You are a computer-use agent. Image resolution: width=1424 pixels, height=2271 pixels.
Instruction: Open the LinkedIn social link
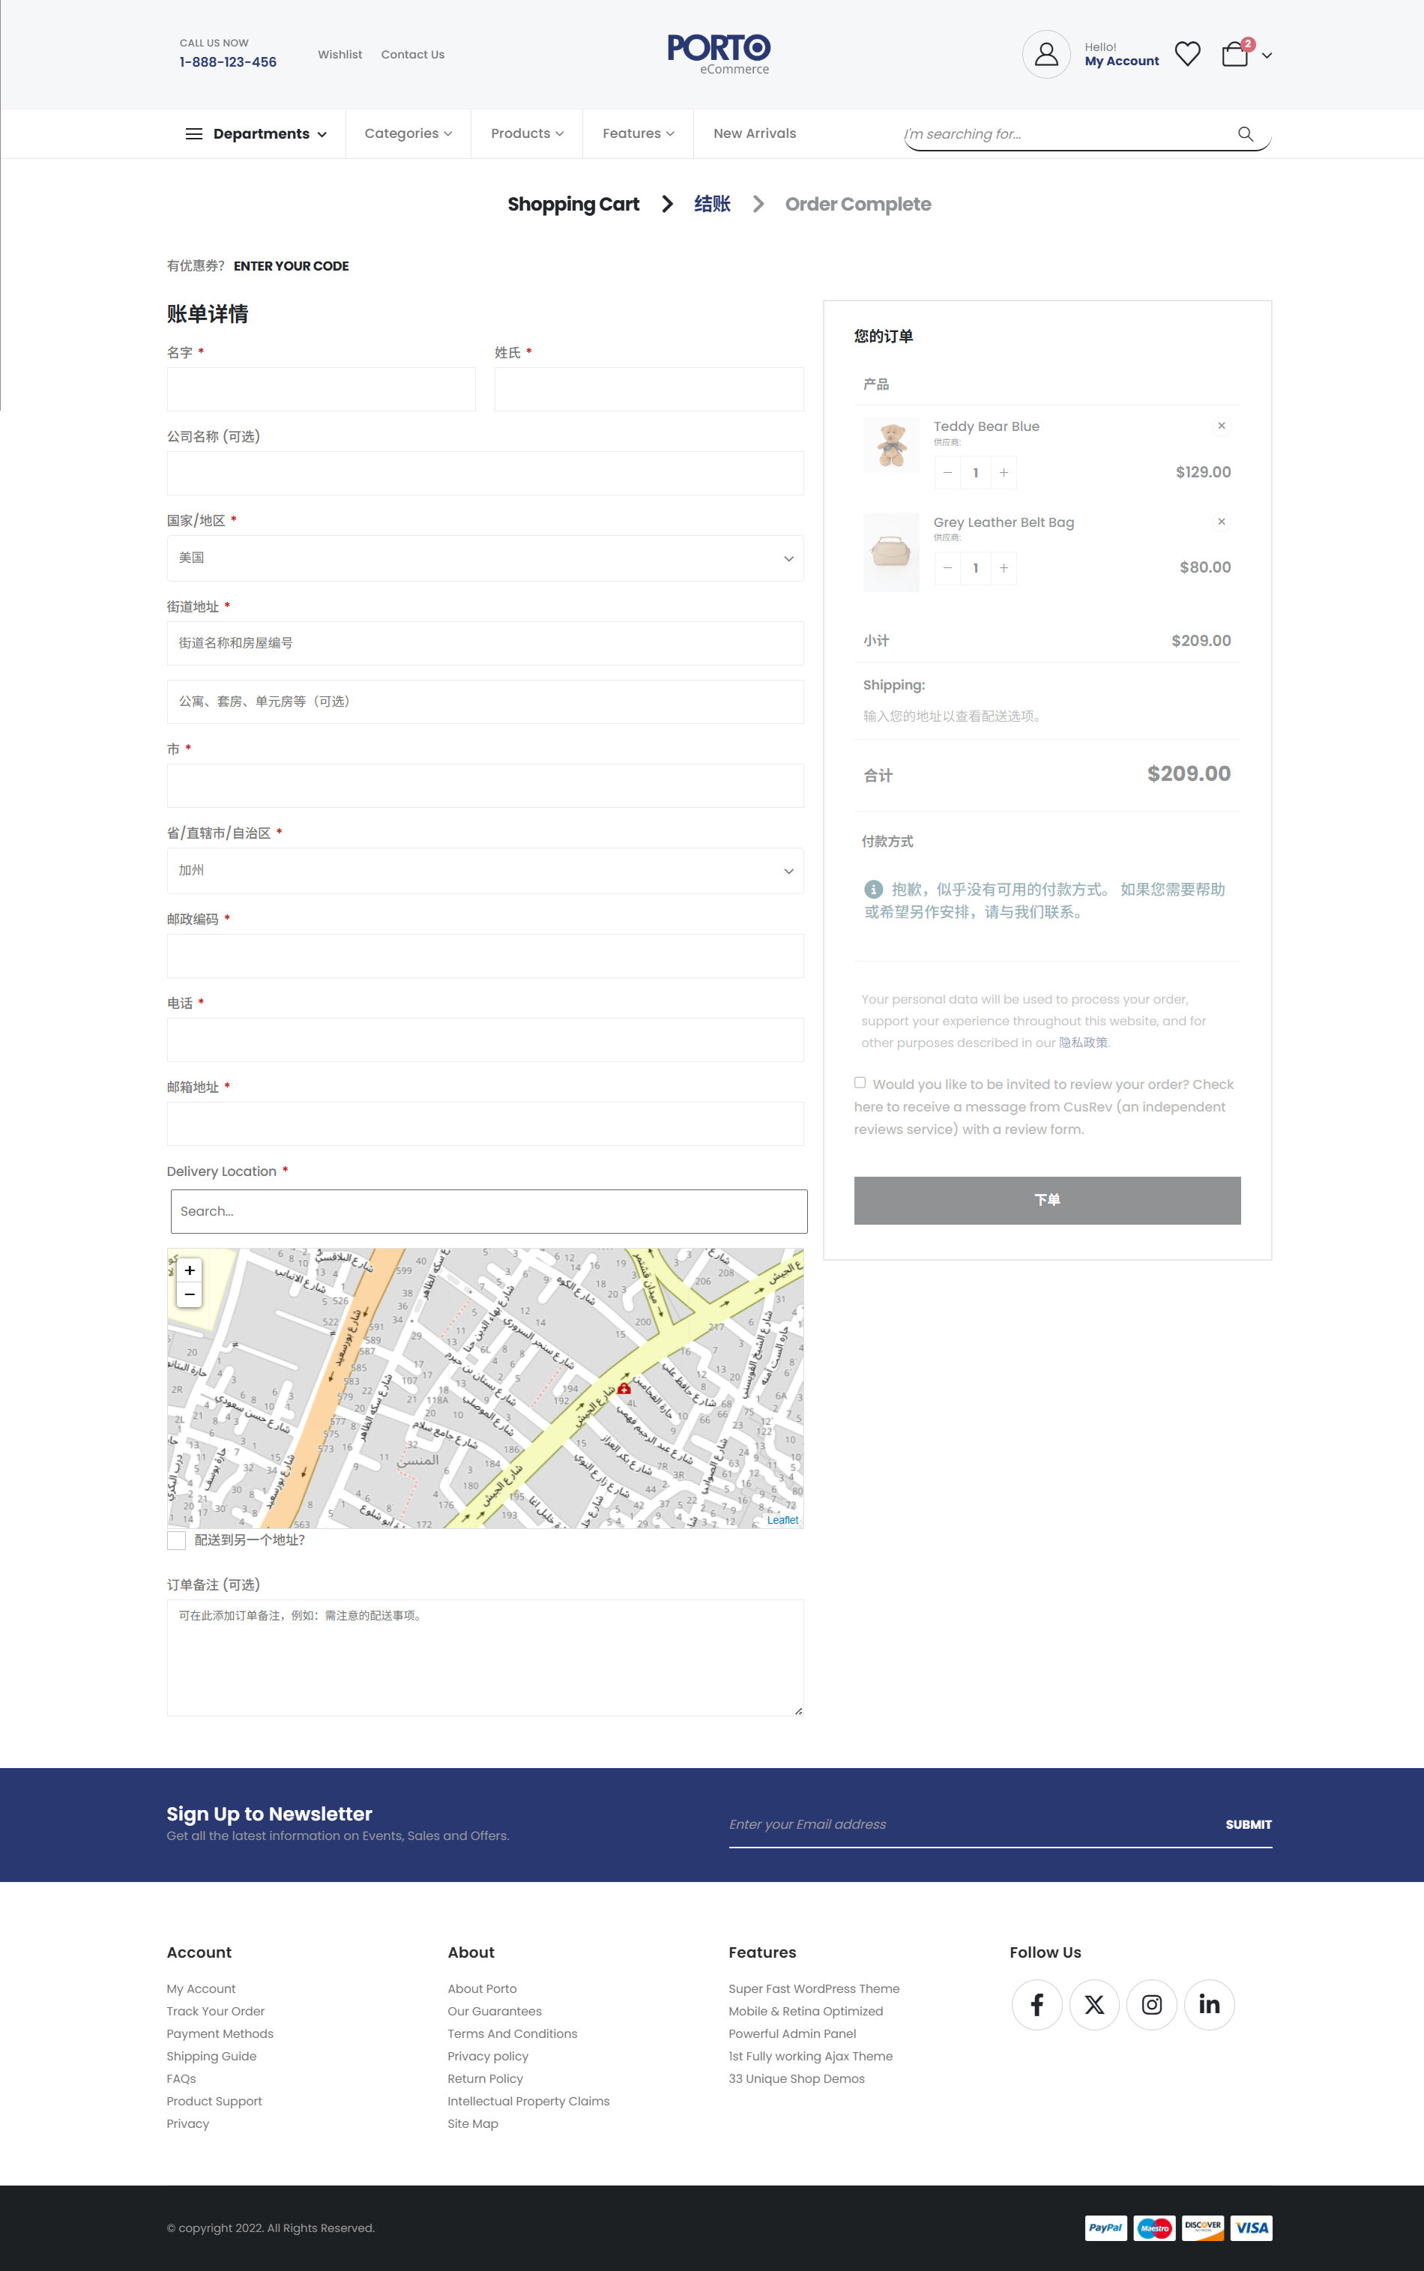tap(1208, 2004)
